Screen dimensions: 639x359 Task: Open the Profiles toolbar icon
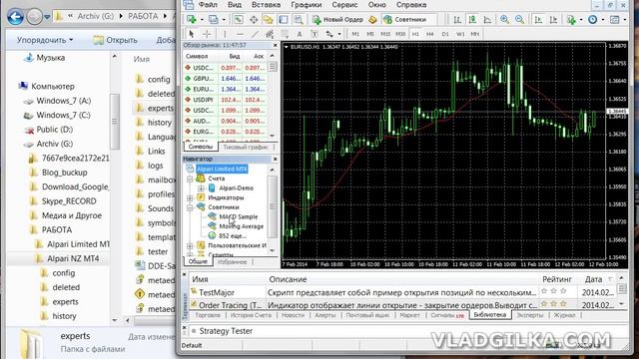(x=214, y=19)
